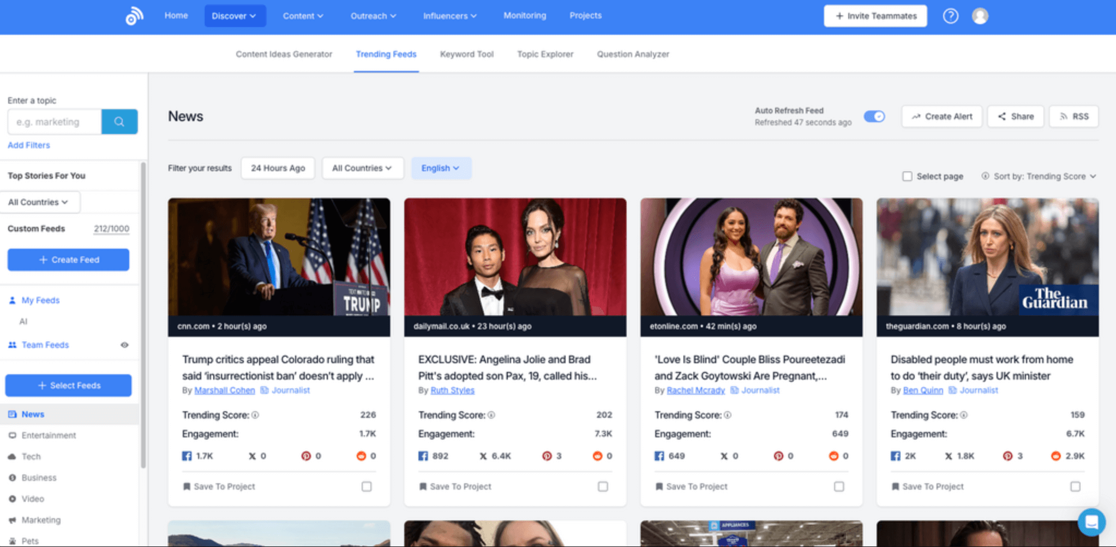Click the user profile avatar
The image size is (1116, 547).
tap(980, 16)
